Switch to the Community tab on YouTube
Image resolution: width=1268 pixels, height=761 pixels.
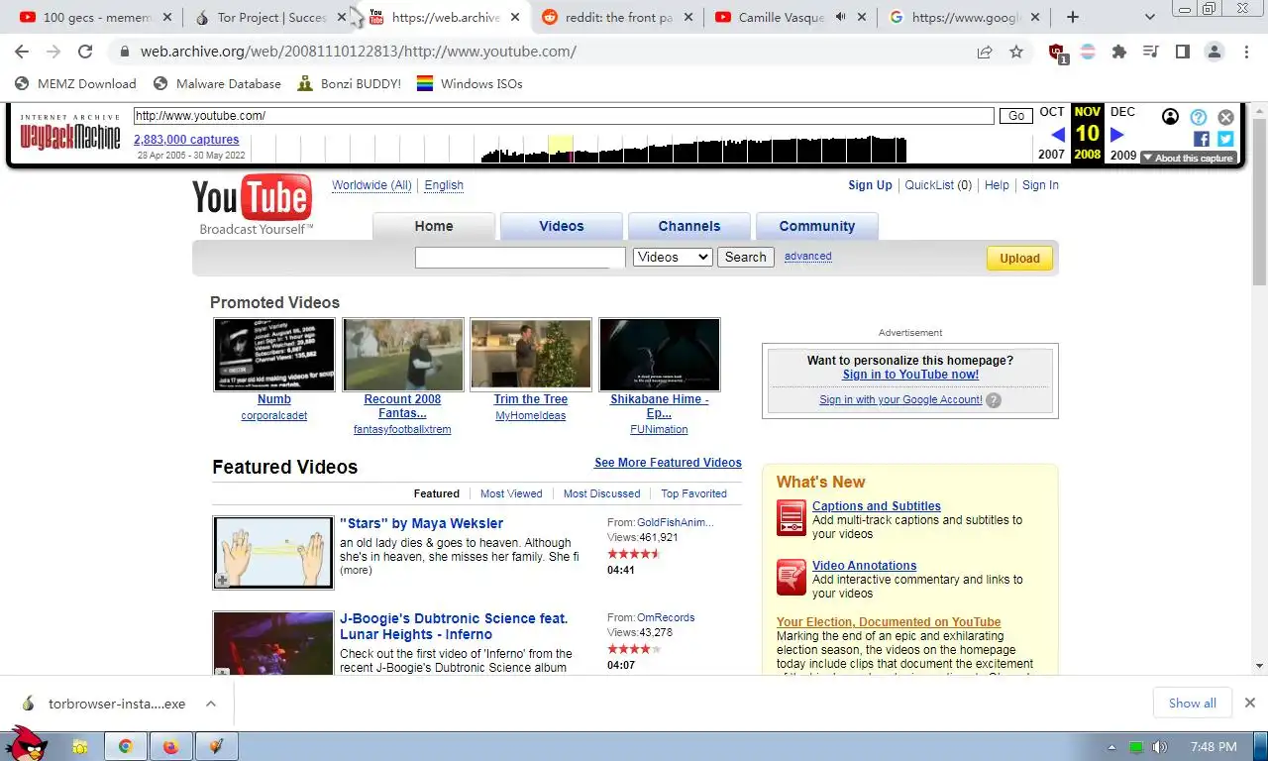click(817, 226)
